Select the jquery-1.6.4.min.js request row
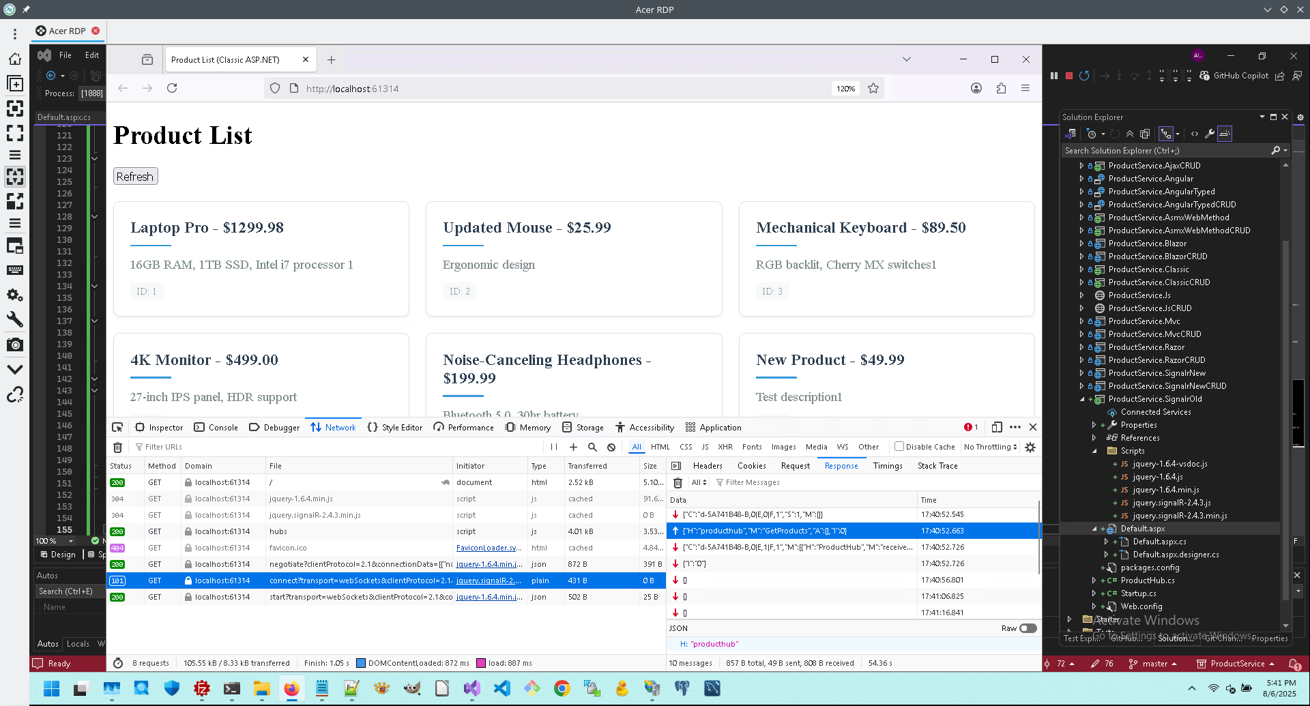1310x706 pixels. click(386, 499)
